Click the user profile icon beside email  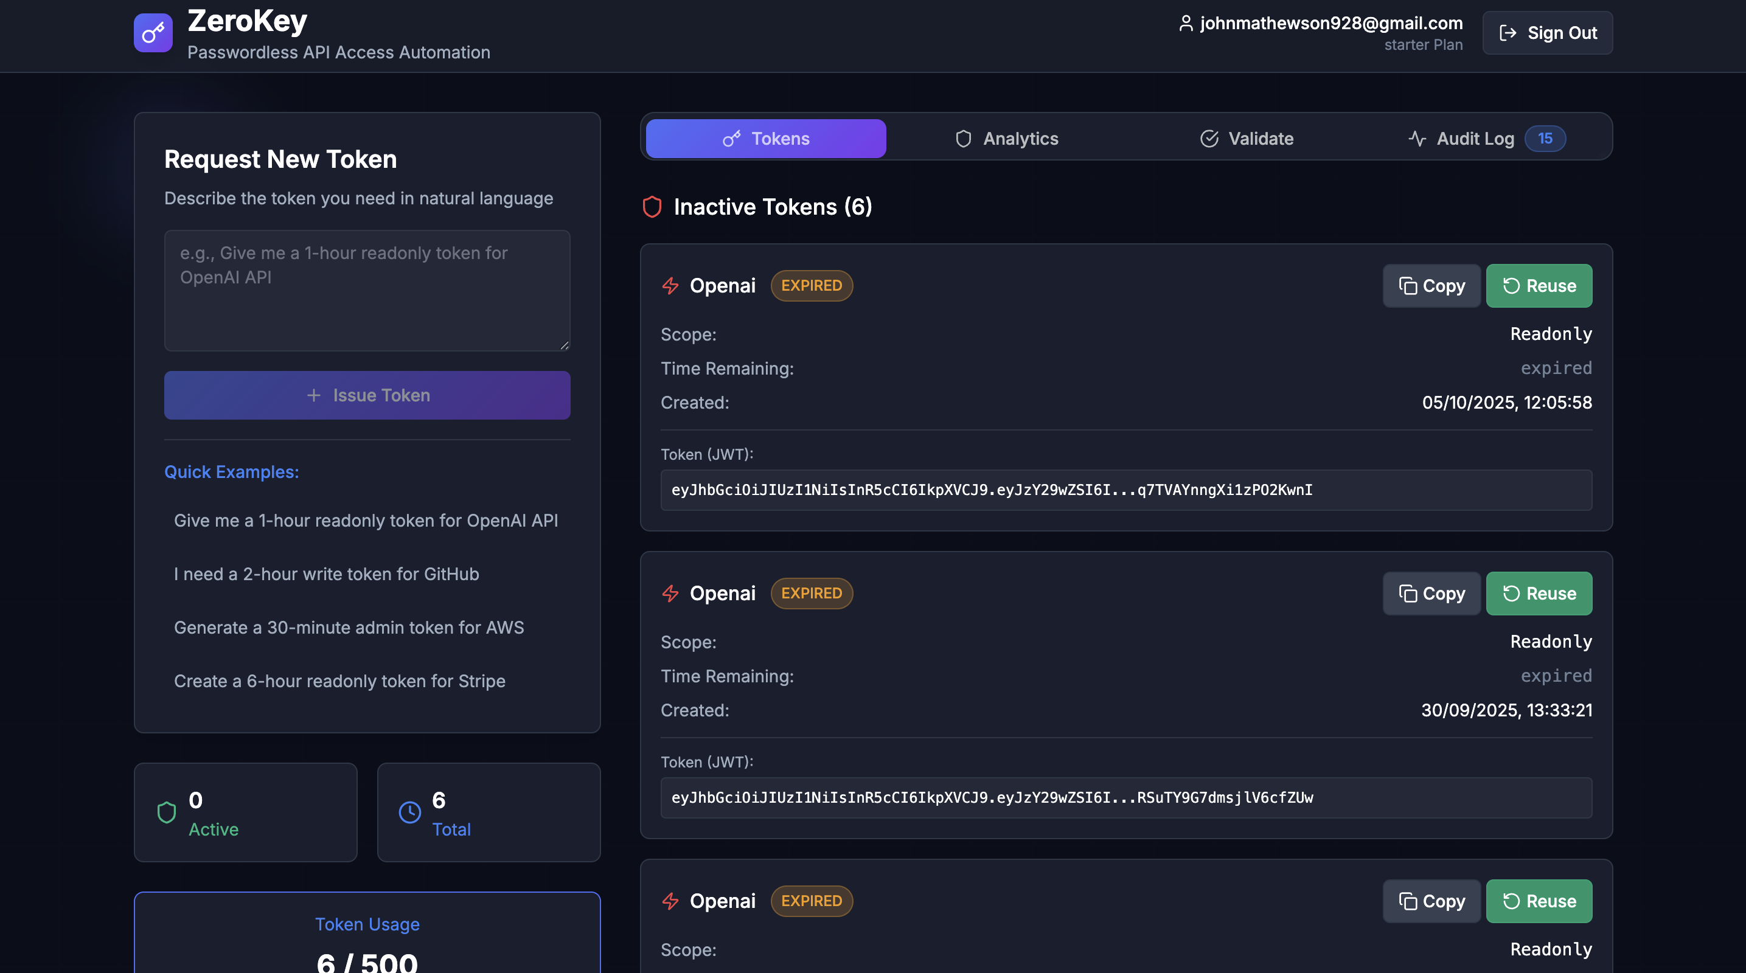tap(1185, 23)
